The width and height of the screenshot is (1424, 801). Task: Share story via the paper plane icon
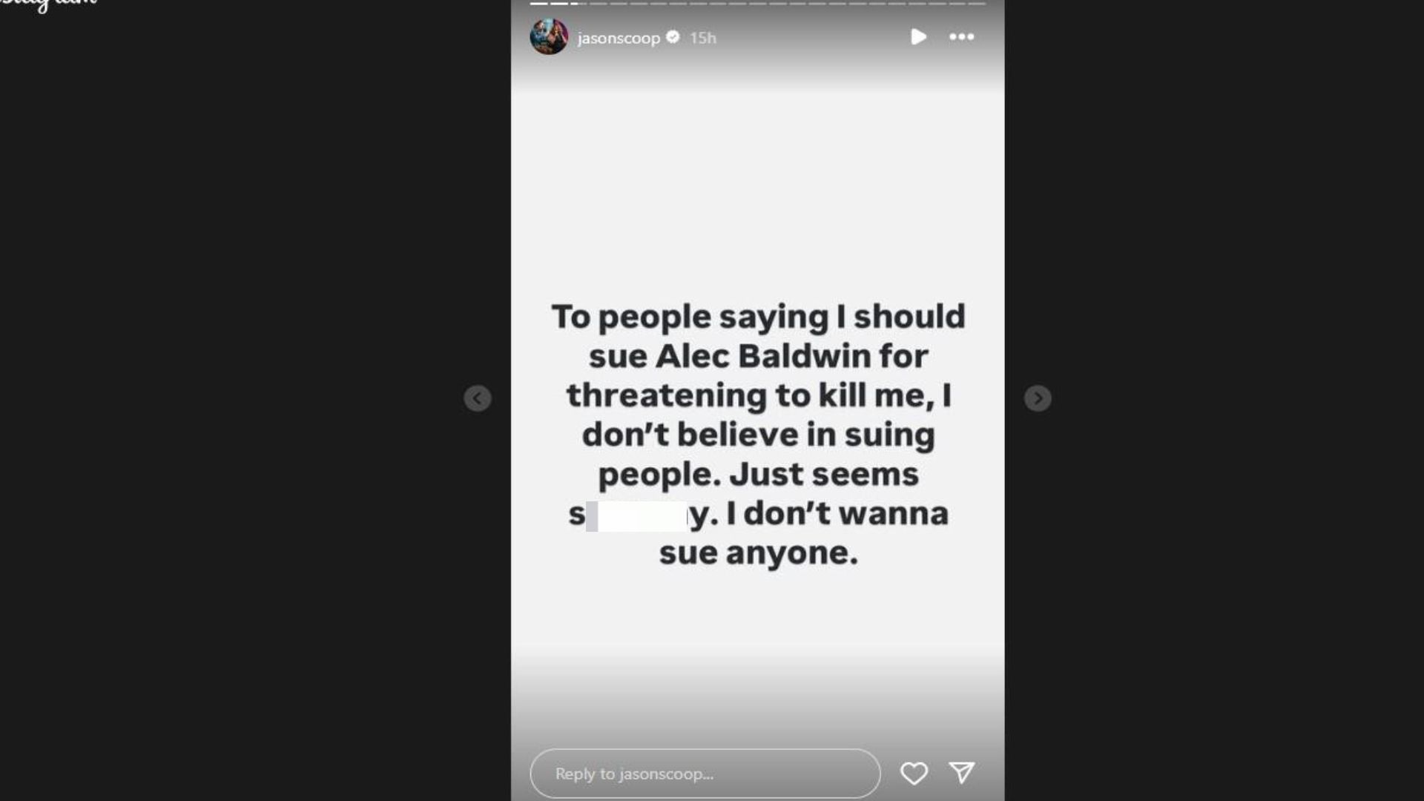click(962, 773)
